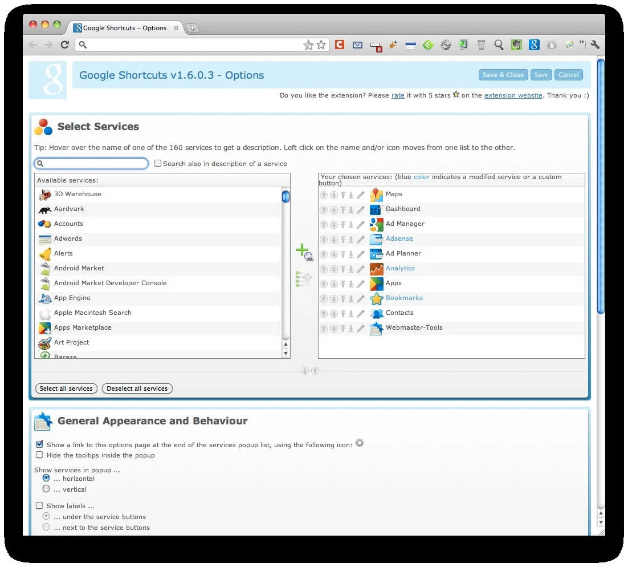
Task: Click the Bookmarks star icon in chosen services
Action: coord(377,298)
